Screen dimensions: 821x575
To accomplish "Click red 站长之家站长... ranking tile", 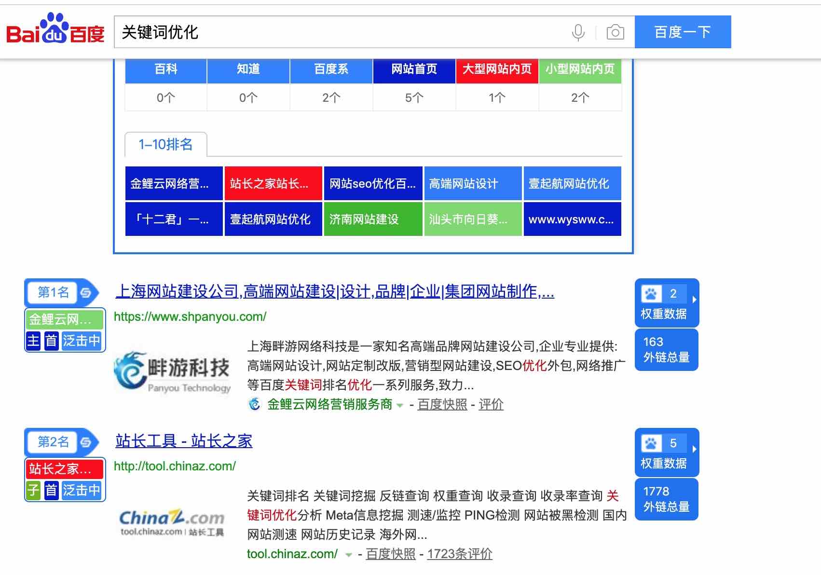I will click(274, 183).
